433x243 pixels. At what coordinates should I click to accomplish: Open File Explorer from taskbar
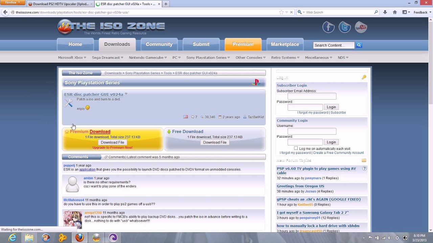coord(29,238)
